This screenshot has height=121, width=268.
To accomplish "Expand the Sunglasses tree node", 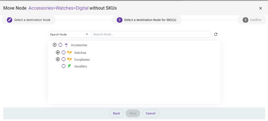I will [x=58, y=59].
